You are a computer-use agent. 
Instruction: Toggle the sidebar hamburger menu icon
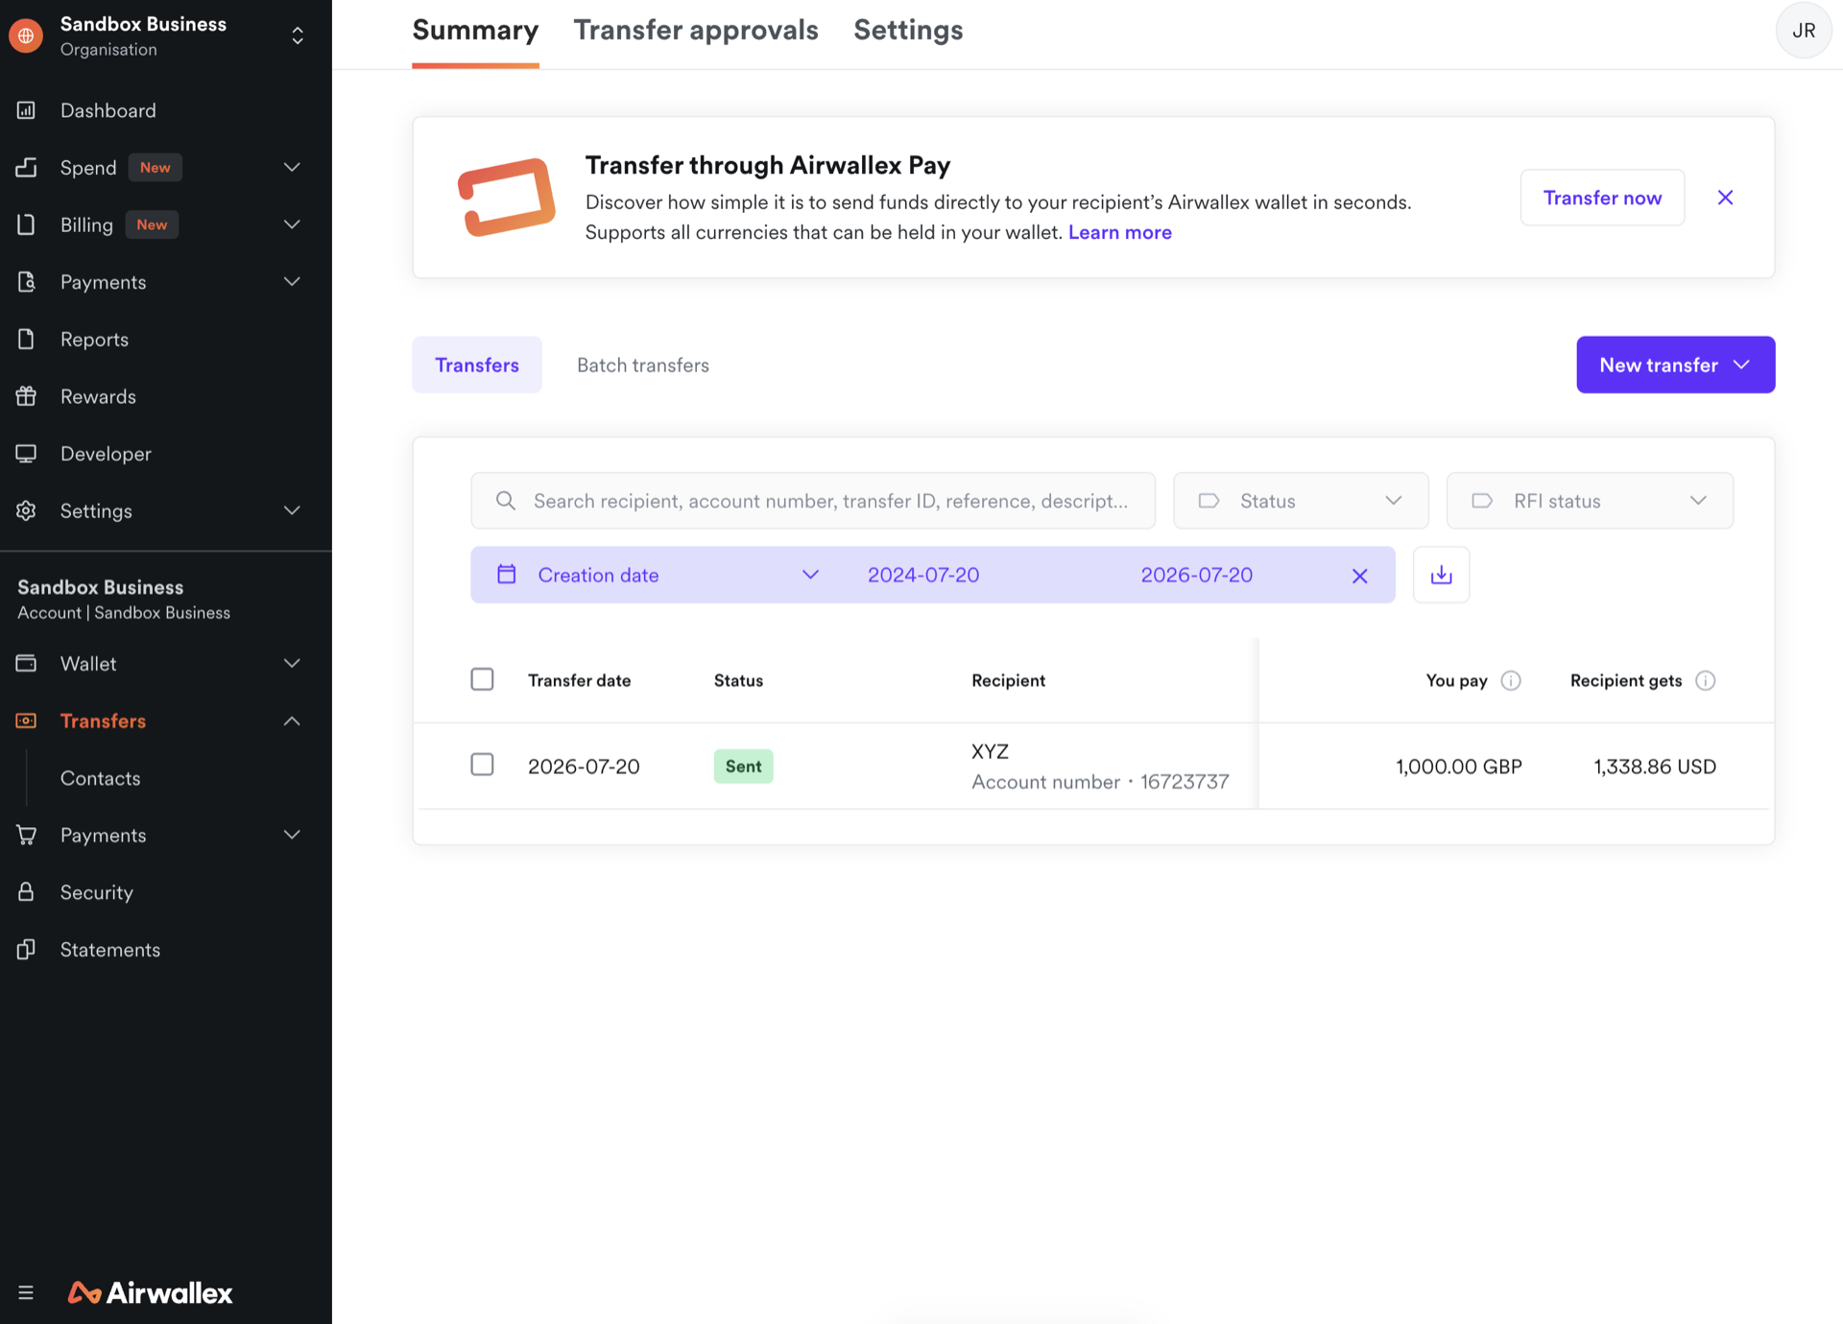coord(26,1292)
